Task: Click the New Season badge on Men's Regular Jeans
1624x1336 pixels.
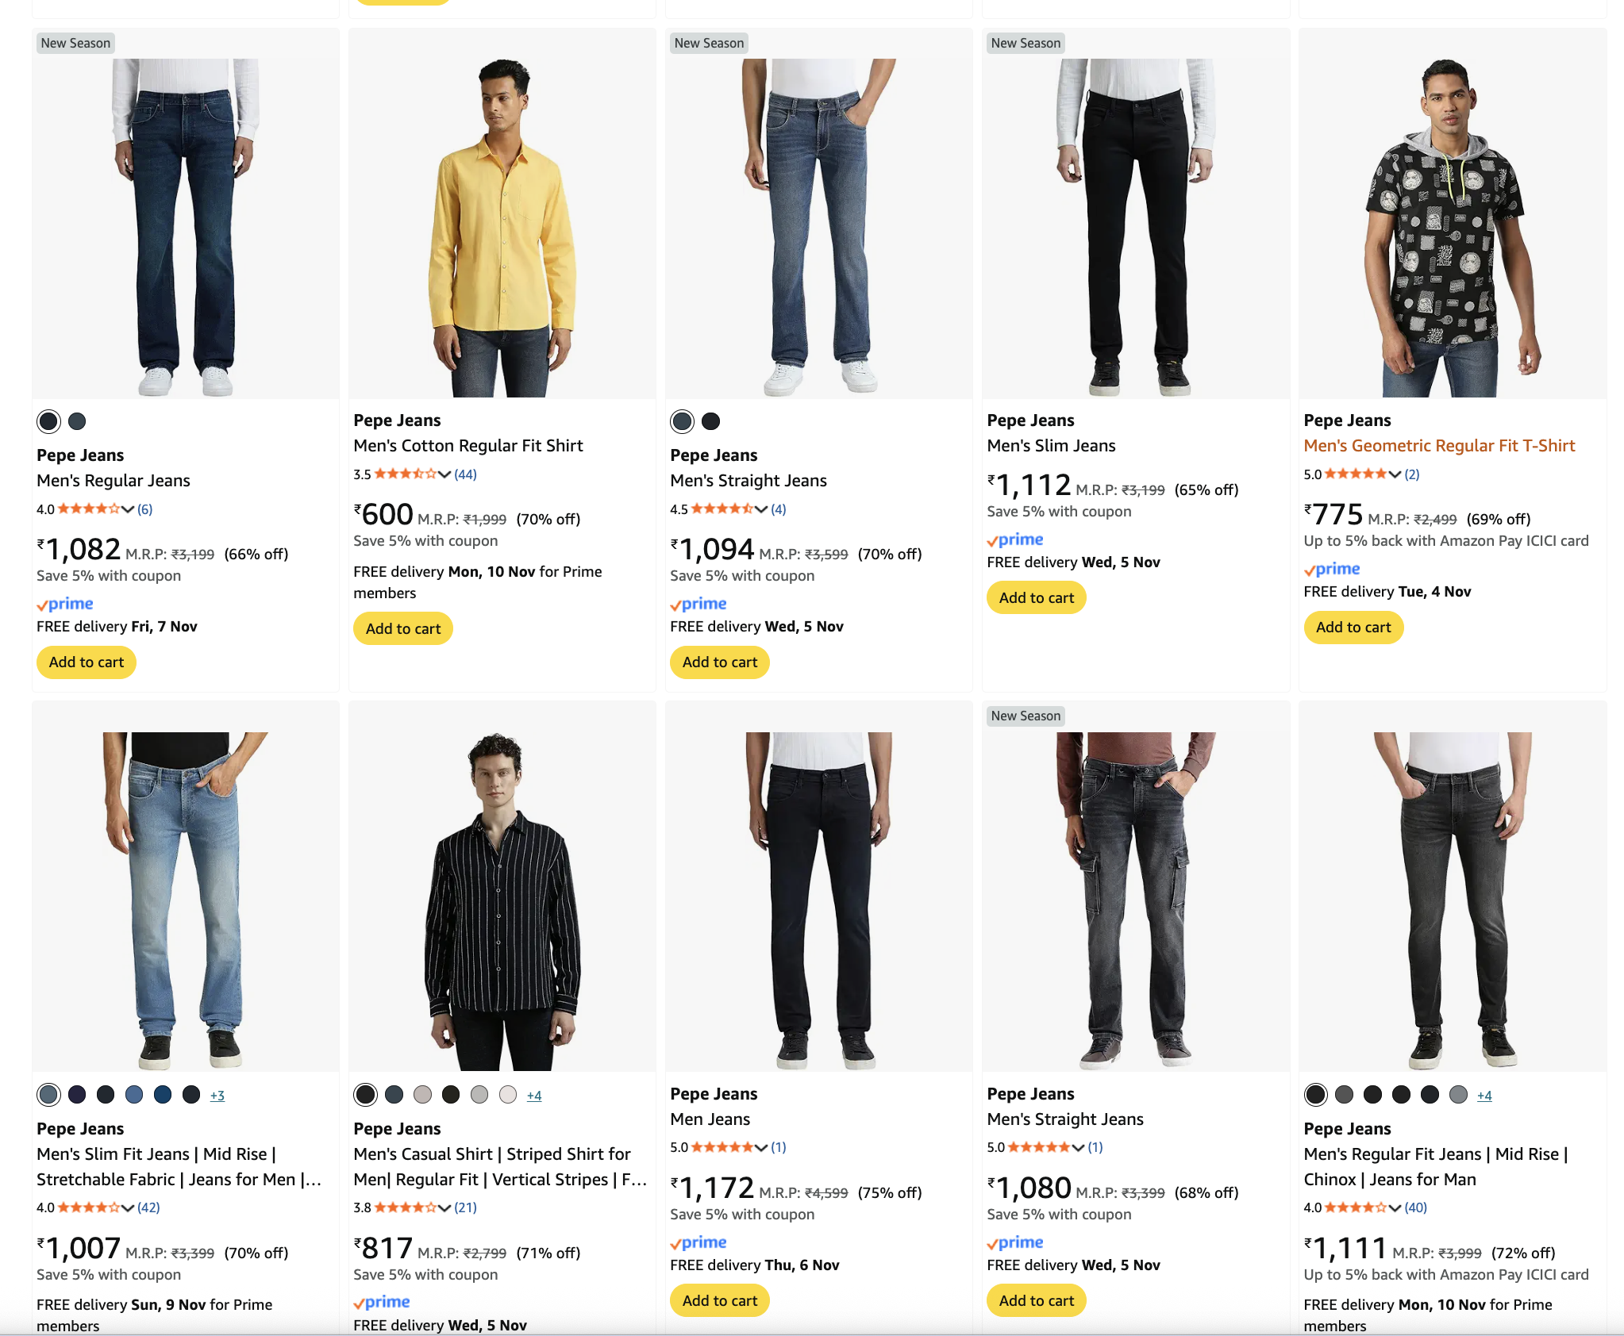Action: point(75,43)
